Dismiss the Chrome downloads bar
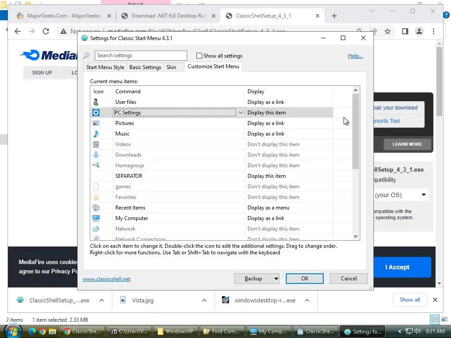The width and height of the screenshot is (451, 338). [435, 300]
